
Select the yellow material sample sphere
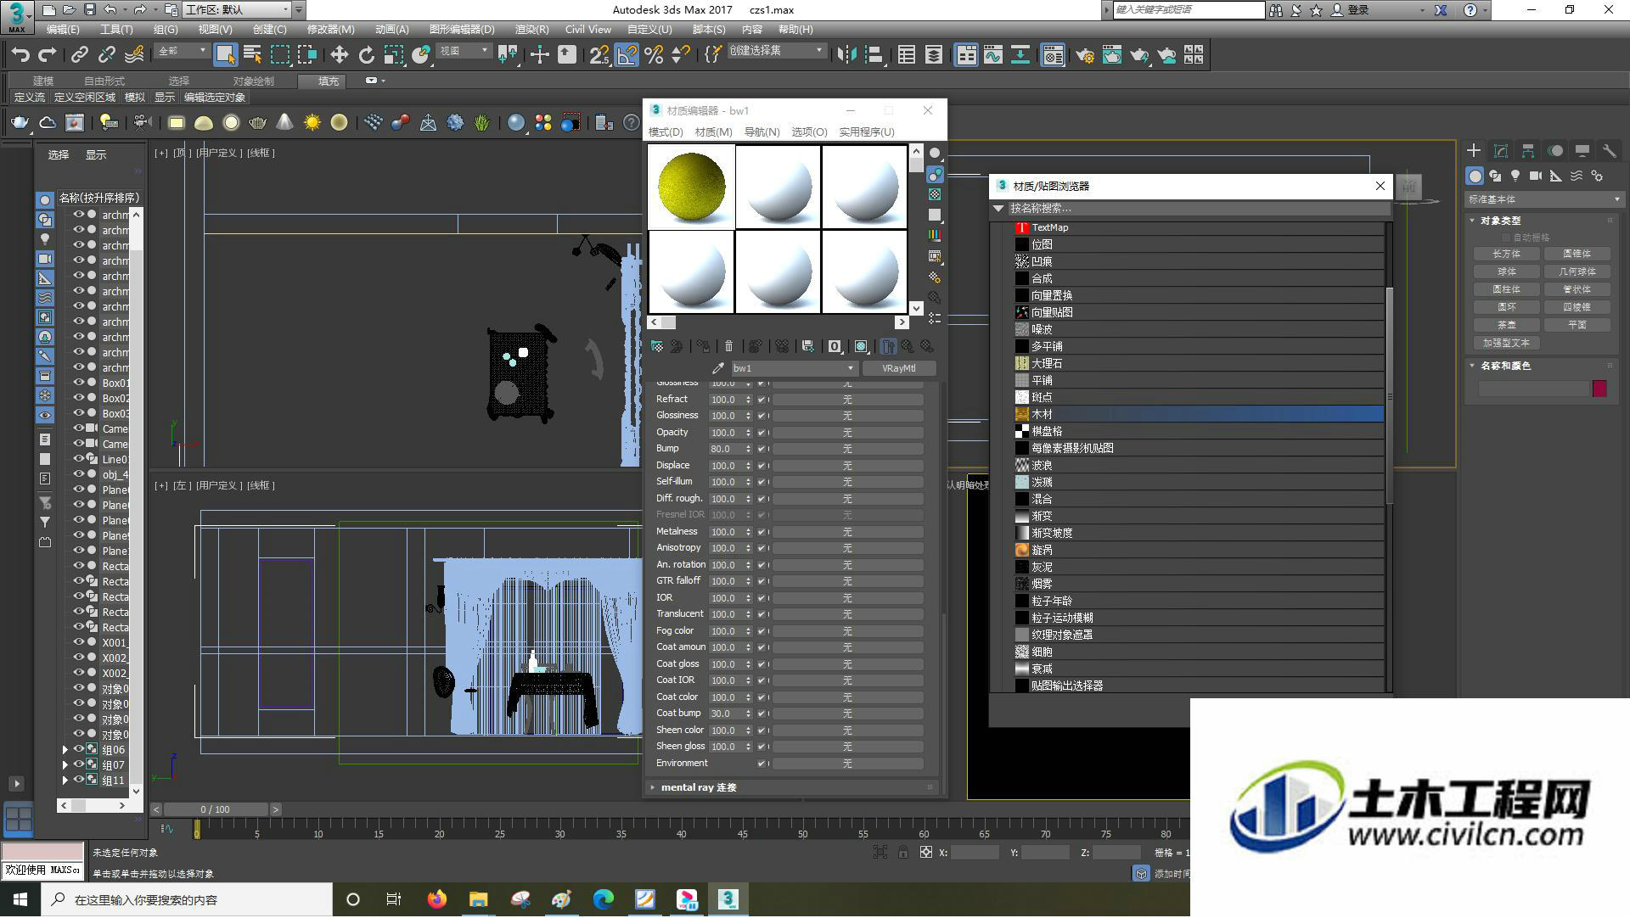coord(692,187)
